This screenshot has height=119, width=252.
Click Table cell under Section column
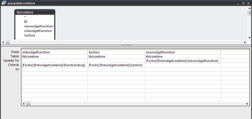tap(116, 57)
